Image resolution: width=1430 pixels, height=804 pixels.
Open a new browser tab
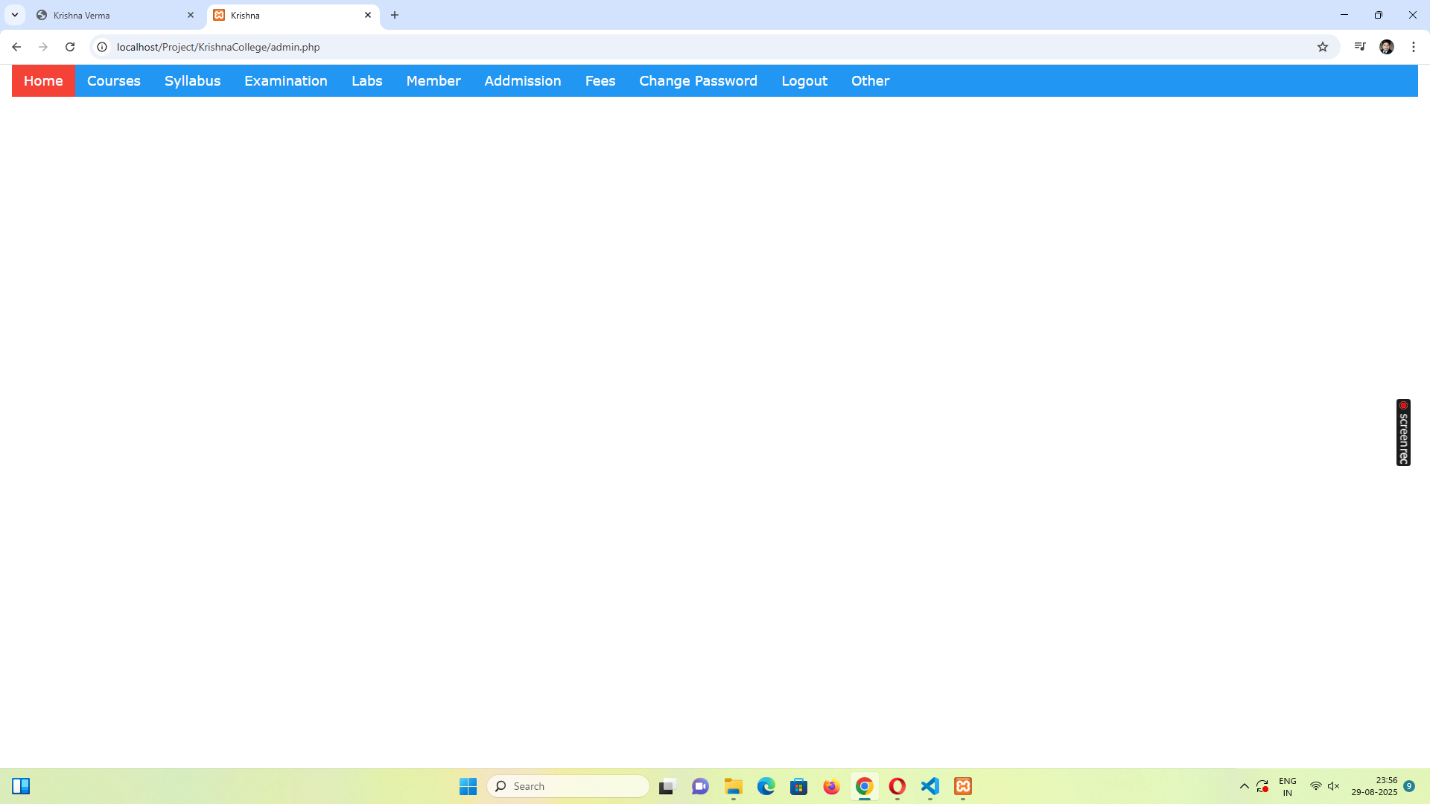[x=395, y=15]
